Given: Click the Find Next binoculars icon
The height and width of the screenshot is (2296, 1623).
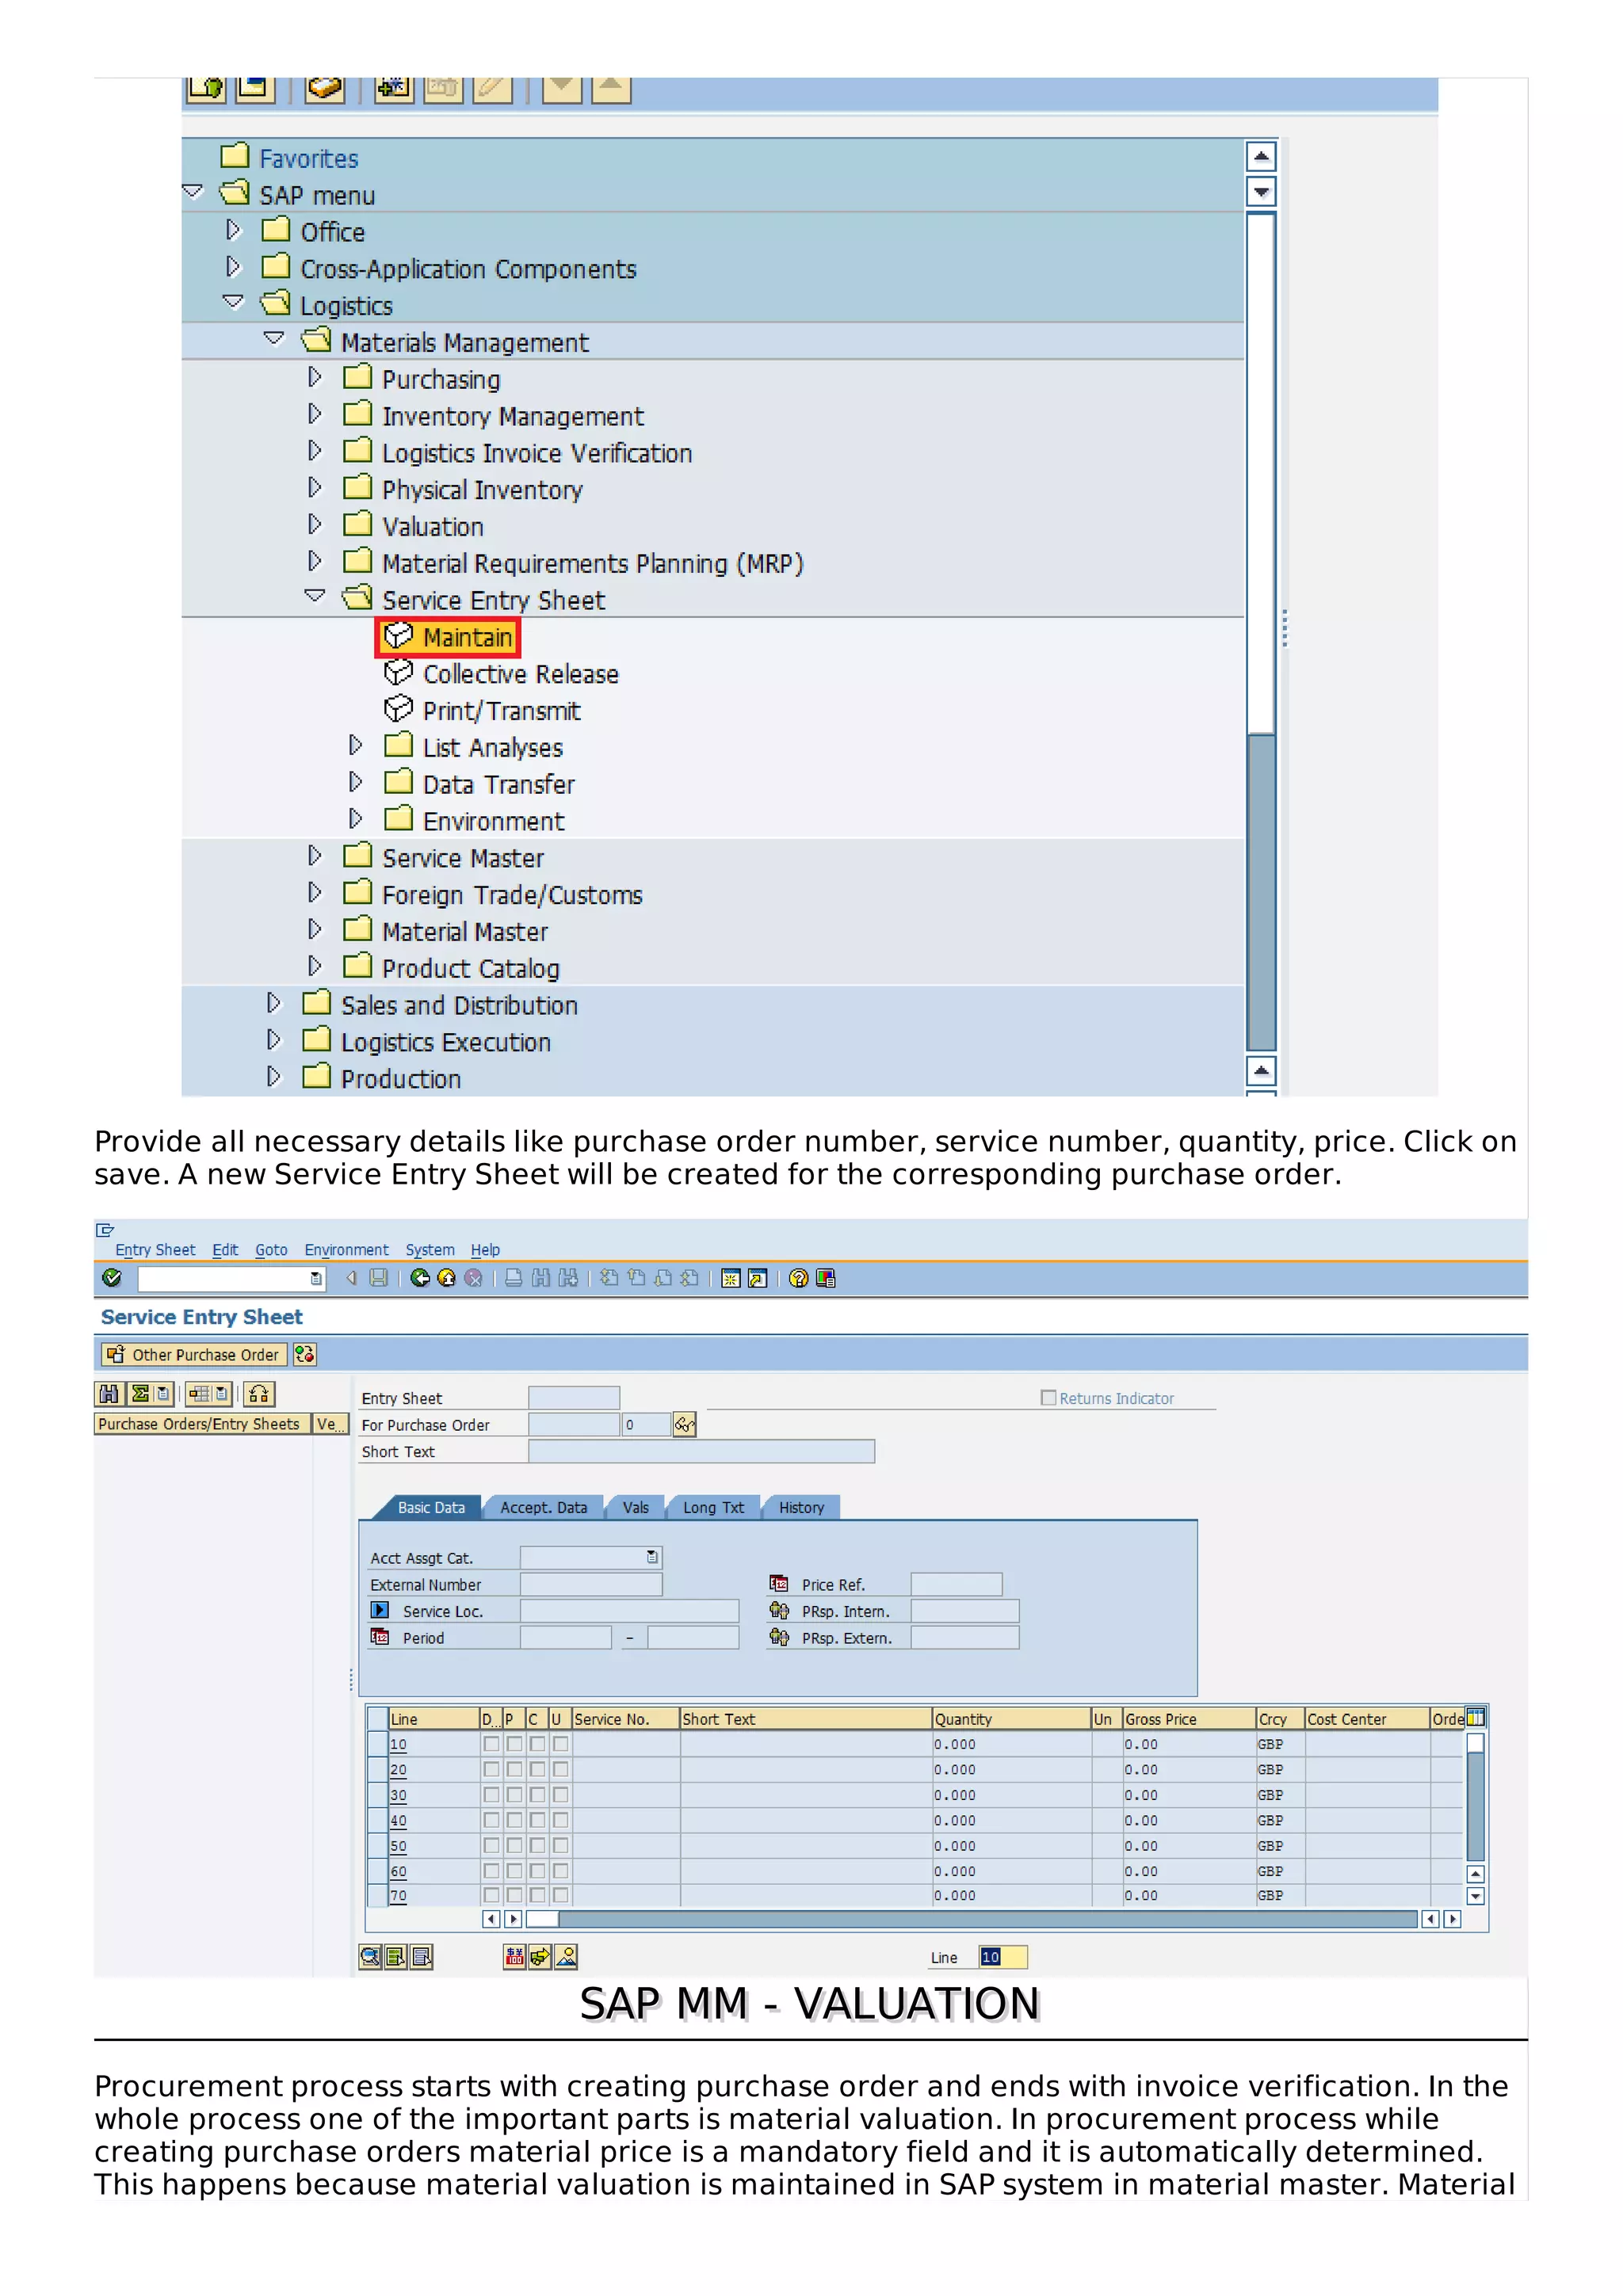Looking at the screenshot, I should point(568,1277).
